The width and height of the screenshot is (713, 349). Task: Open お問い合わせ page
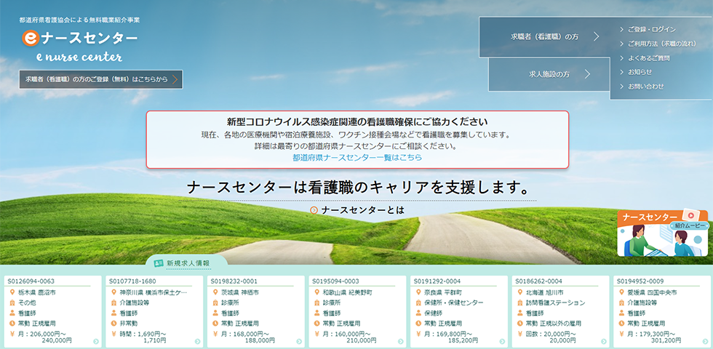646,87
